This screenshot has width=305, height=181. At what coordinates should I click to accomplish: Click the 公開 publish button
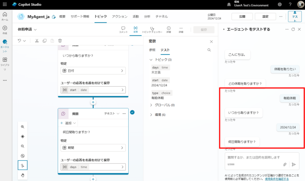(x=241, y=16)
